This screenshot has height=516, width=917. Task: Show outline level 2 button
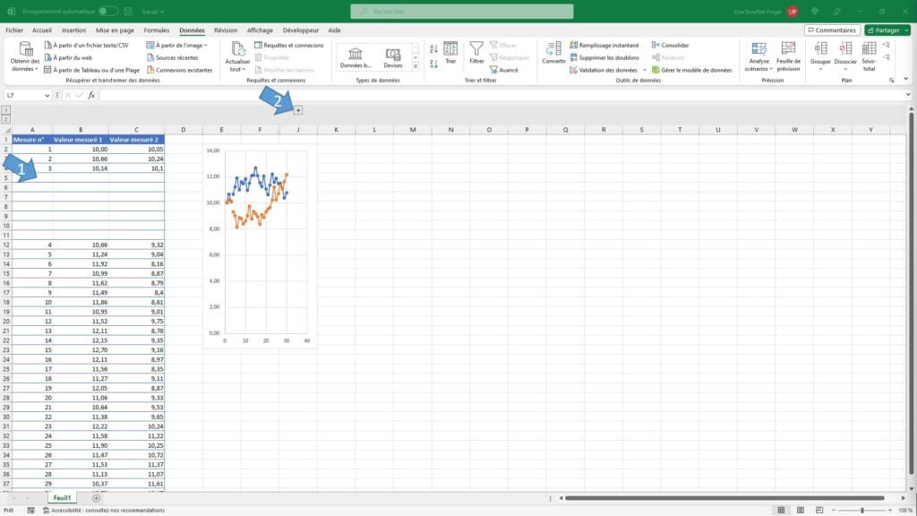(5, 118)
